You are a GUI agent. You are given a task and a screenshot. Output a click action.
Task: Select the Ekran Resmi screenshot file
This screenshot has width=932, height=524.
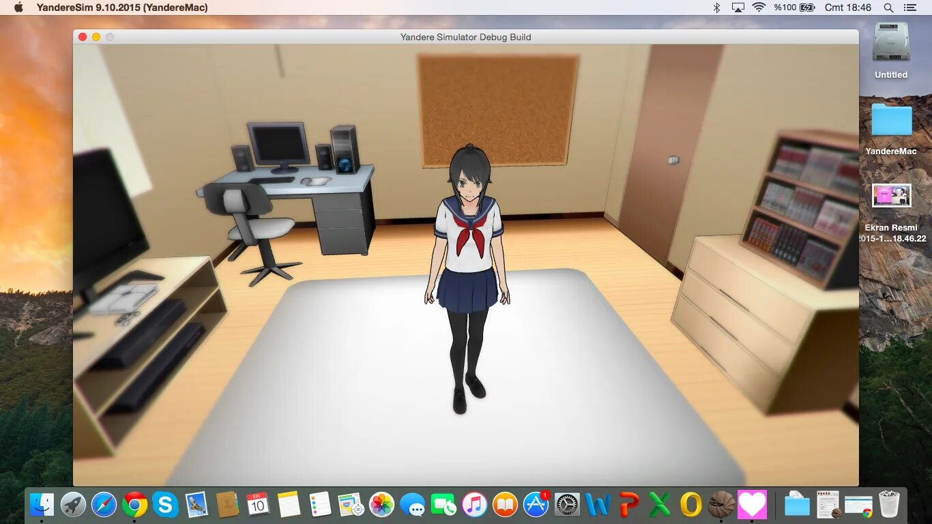pos(891,212)
